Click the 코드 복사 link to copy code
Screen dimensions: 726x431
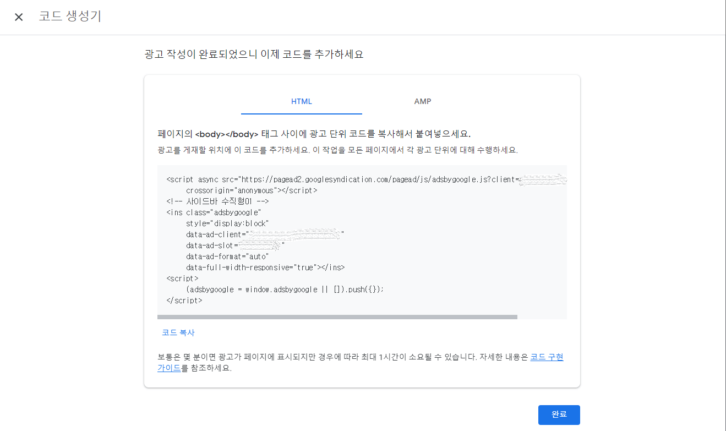tap(178, 332)
